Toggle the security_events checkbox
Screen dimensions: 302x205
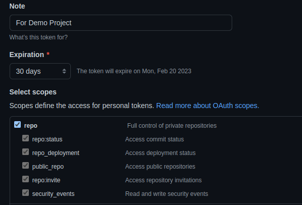point(25,193)
